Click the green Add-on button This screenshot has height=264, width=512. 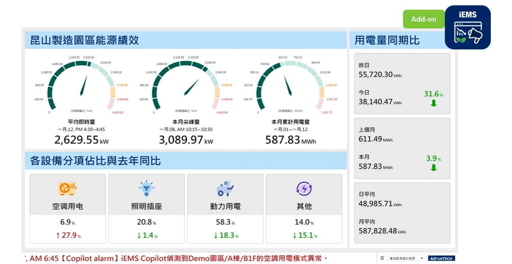(424, 19)
